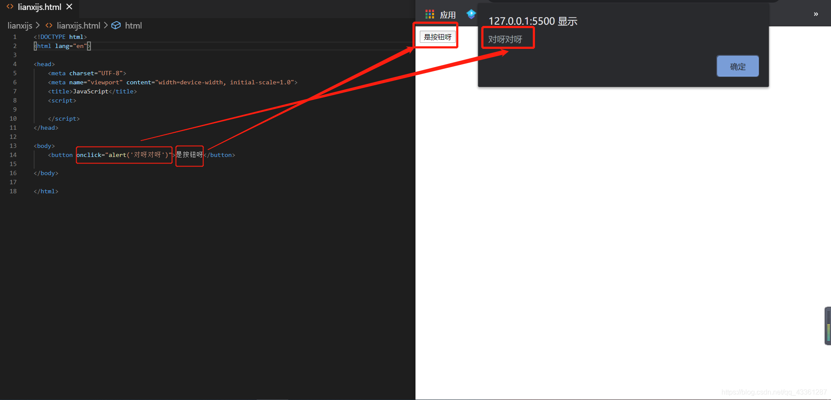Close the lianxijs.html editor tab

[x=69, y=7]
